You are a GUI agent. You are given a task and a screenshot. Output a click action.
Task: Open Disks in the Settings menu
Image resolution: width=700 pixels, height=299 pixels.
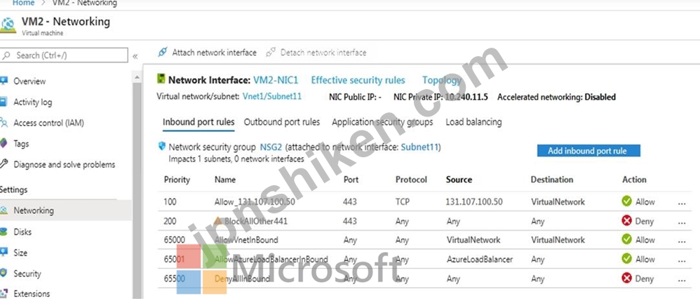tap(22, 232)
